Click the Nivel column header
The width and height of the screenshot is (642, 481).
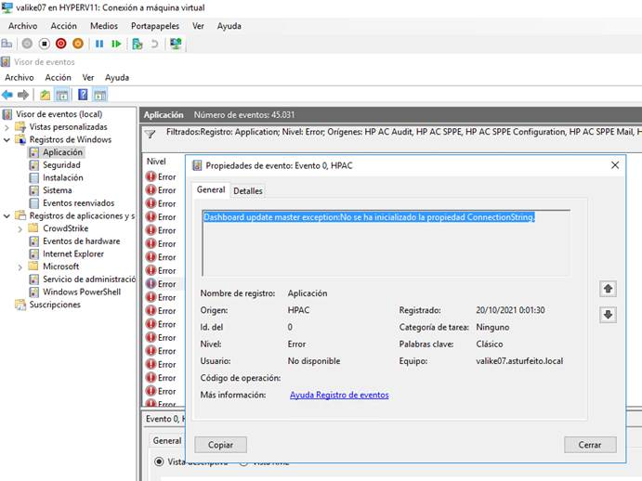pyautogui.click(x=156, y=162)
